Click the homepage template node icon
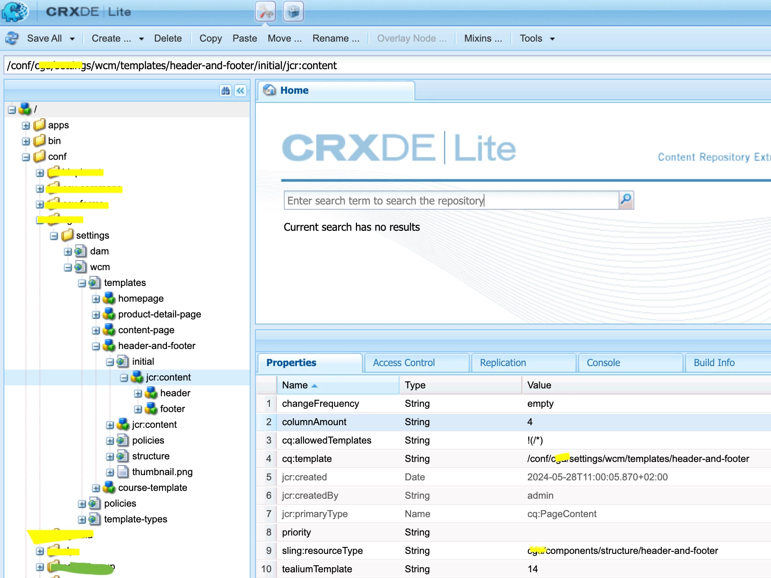Screen dimensions: 771x578 click(109, 298)
